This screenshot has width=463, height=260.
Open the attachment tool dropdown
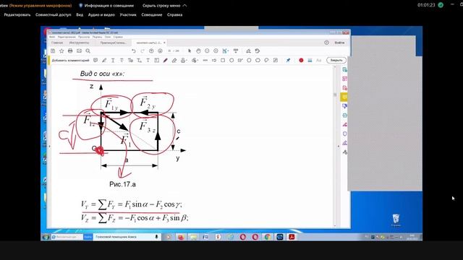[x=195, y=60]
